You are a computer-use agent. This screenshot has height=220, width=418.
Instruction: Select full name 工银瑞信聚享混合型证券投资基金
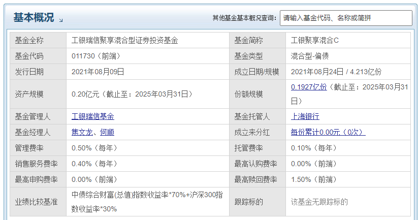[x=124, y=41]
